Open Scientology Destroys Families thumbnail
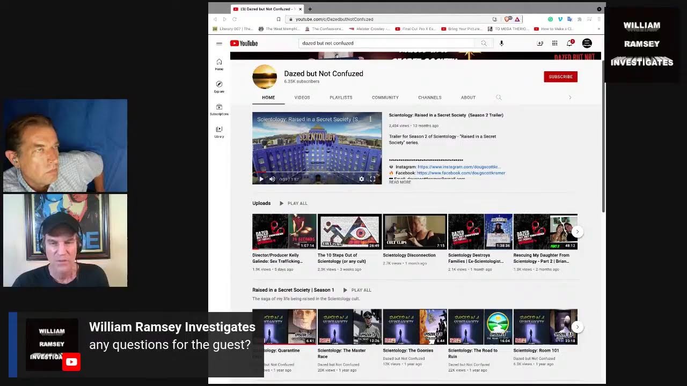This screenshot has height=386, width=687. (480, 232)
